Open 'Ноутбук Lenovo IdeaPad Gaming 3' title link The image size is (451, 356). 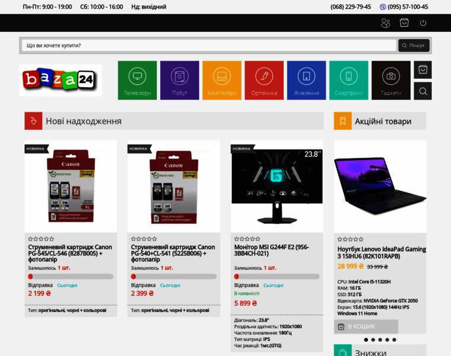[x=382, y=253]
